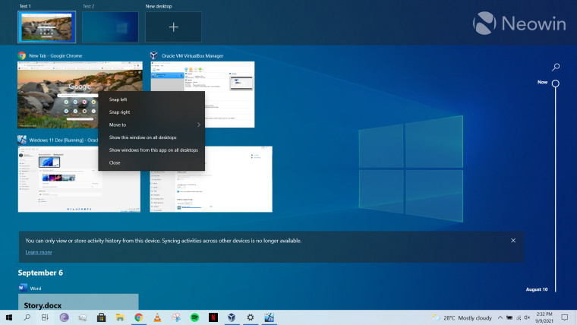Viewport: 577px width, 325px height.
Task: Add a New desktop with plus button
Action: coord(173,27)
